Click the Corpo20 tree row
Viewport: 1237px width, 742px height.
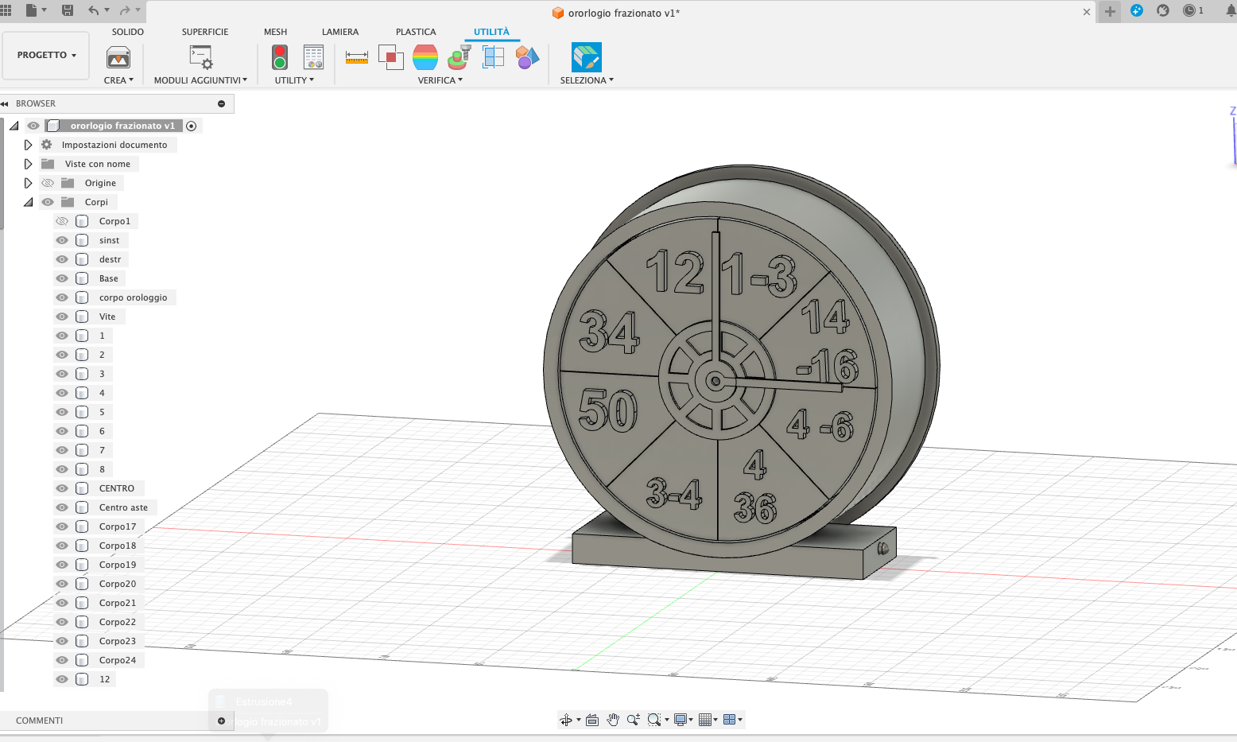[118, 584]
